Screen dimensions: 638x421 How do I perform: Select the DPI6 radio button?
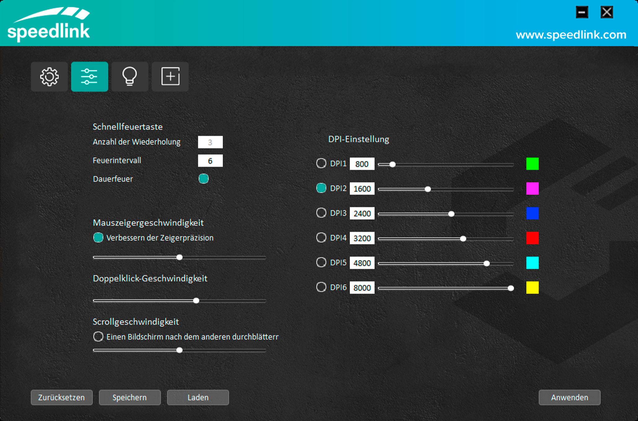coord(321,287)
